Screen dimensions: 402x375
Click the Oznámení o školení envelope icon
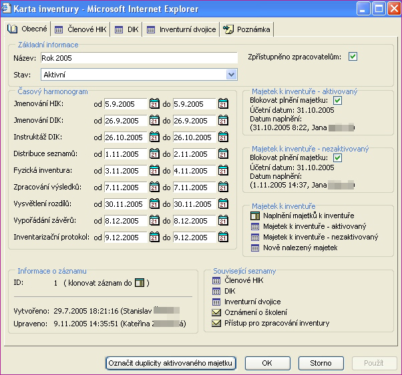216,312
